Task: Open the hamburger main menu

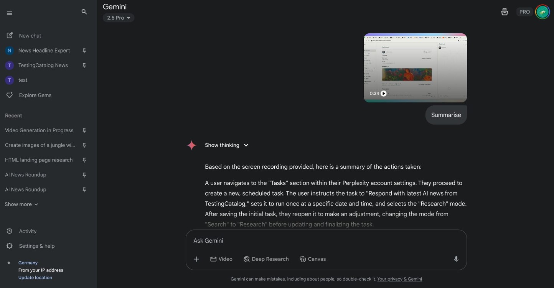Action: pyautogui.click(x=10, y=13)
